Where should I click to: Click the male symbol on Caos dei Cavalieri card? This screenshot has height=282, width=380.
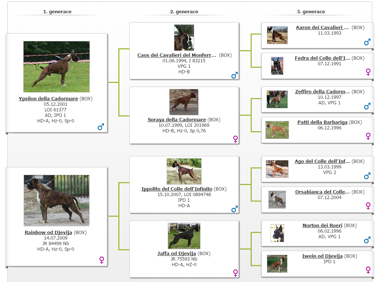(x=234, y=75)
